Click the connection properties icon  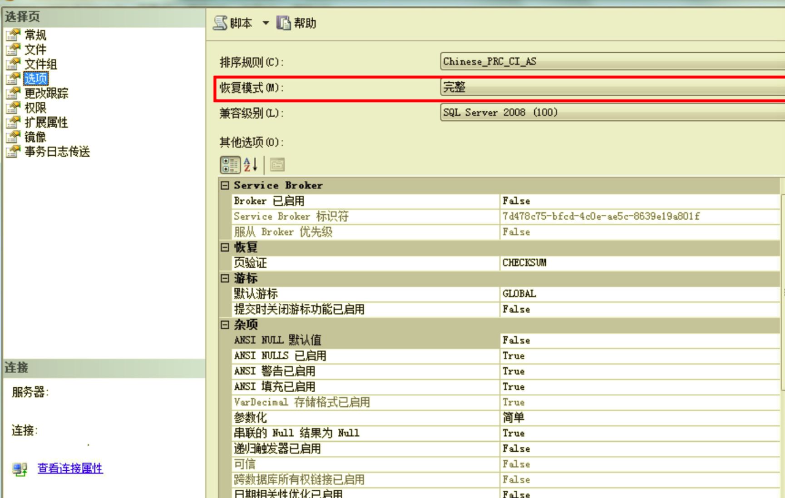click(x=20, y=468)
